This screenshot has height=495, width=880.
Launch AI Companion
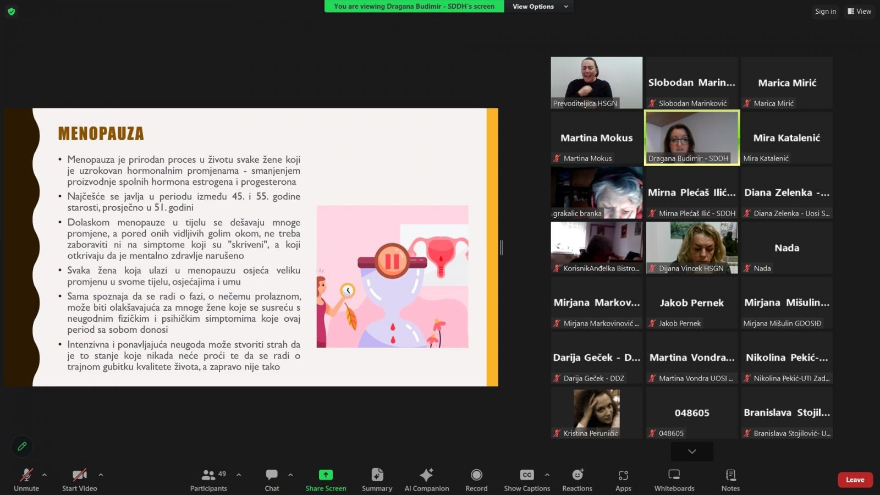tap(426, 479)
